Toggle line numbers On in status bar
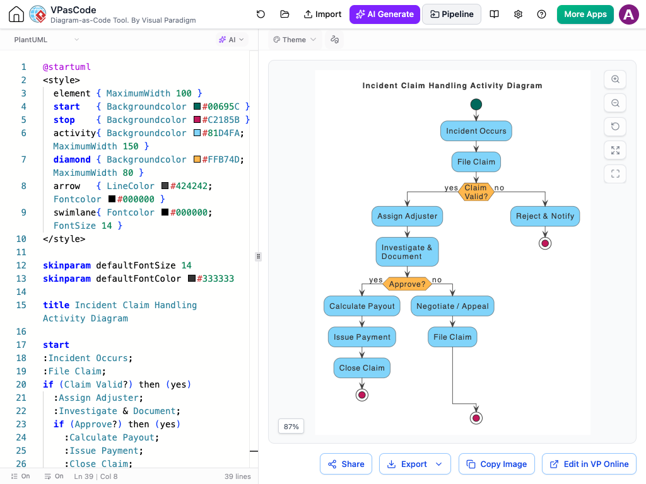Screen dimensions: 646x484 (x=21, y=476)
